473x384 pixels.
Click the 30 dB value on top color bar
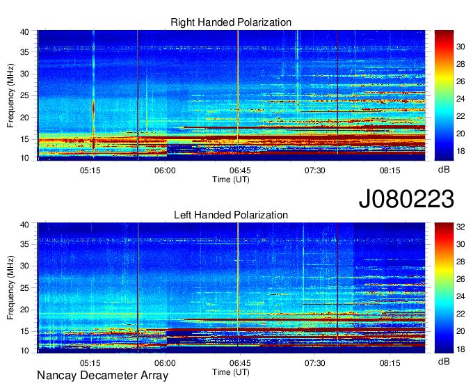point(460,47)
